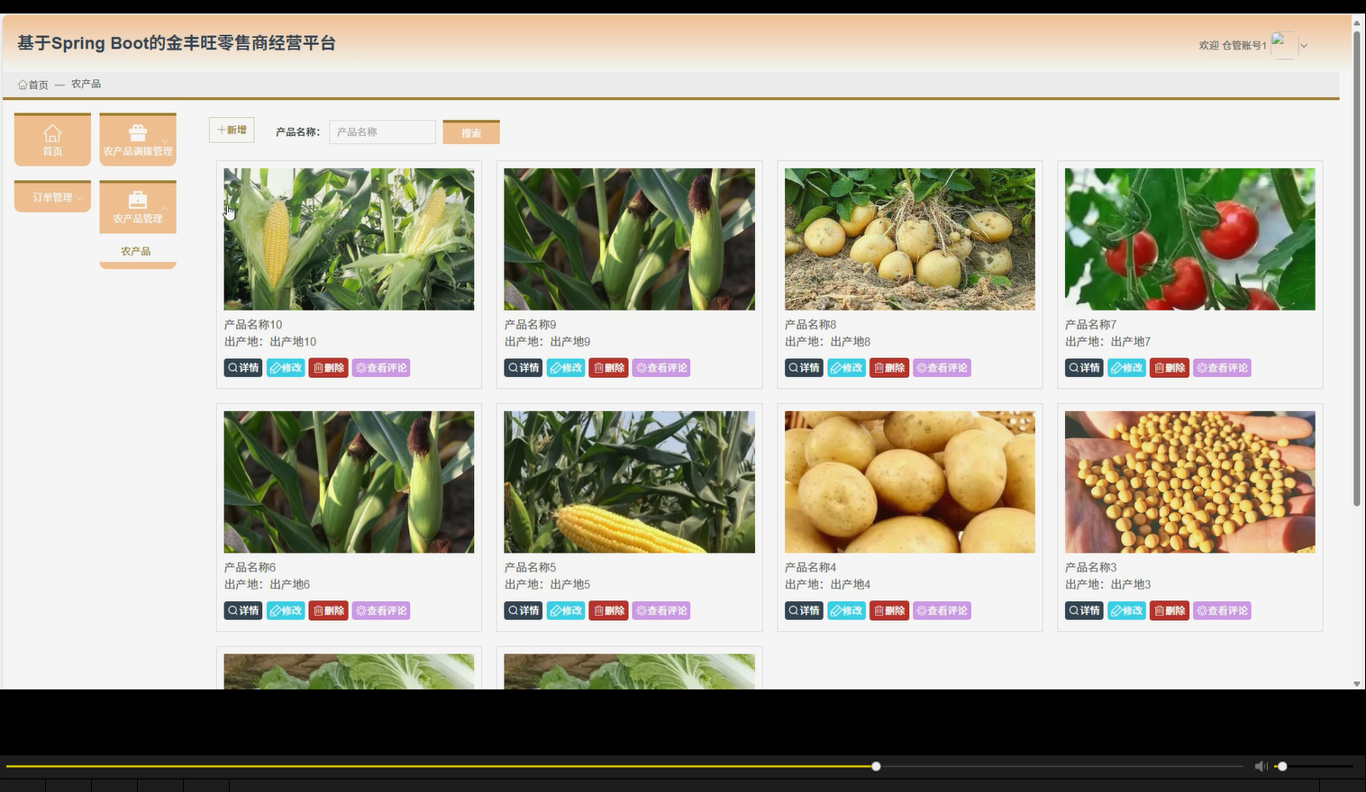This screenshot has width=1366, height=792.
Task: Open 查看评论 for 产品名称8
Action: [942, 368]
